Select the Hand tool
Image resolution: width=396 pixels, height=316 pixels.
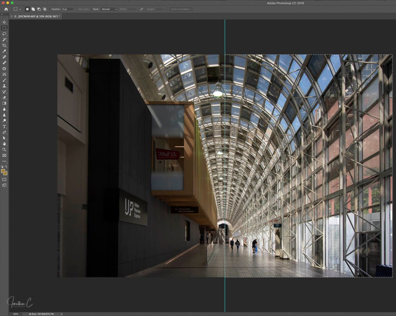pos(4,144)
